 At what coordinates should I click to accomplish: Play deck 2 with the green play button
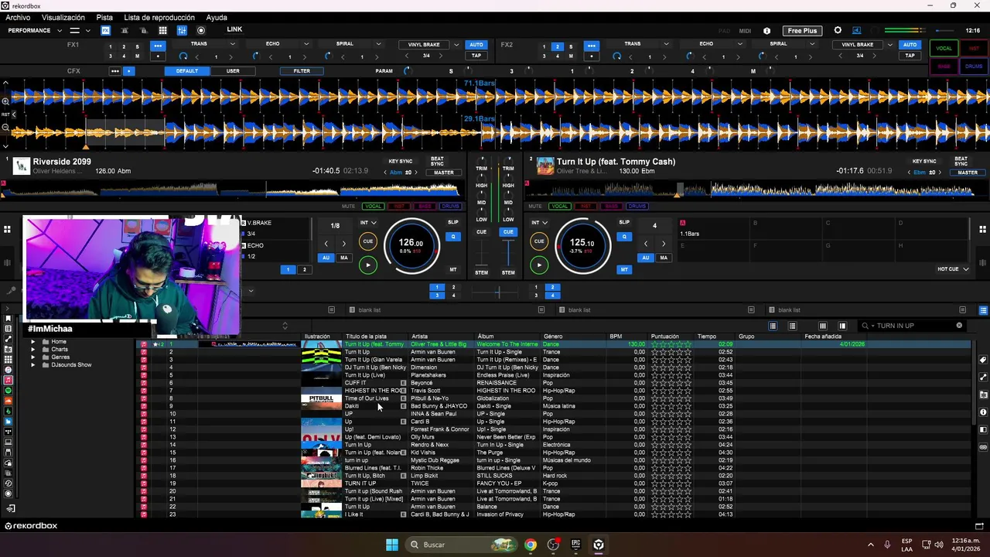tap(539, 265)
